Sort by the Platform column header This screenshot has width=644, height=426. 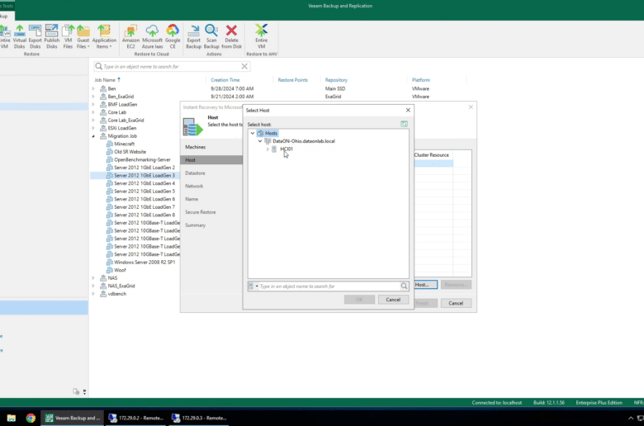[421, 80]
